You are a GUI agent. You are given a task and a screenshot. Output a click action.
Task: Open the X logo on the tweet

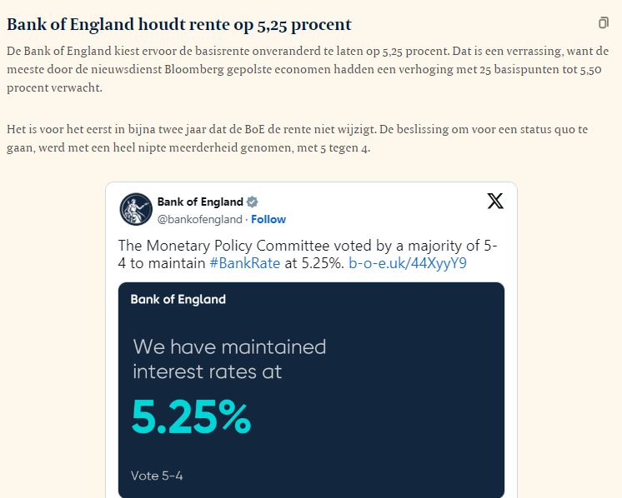pos(495,201)
